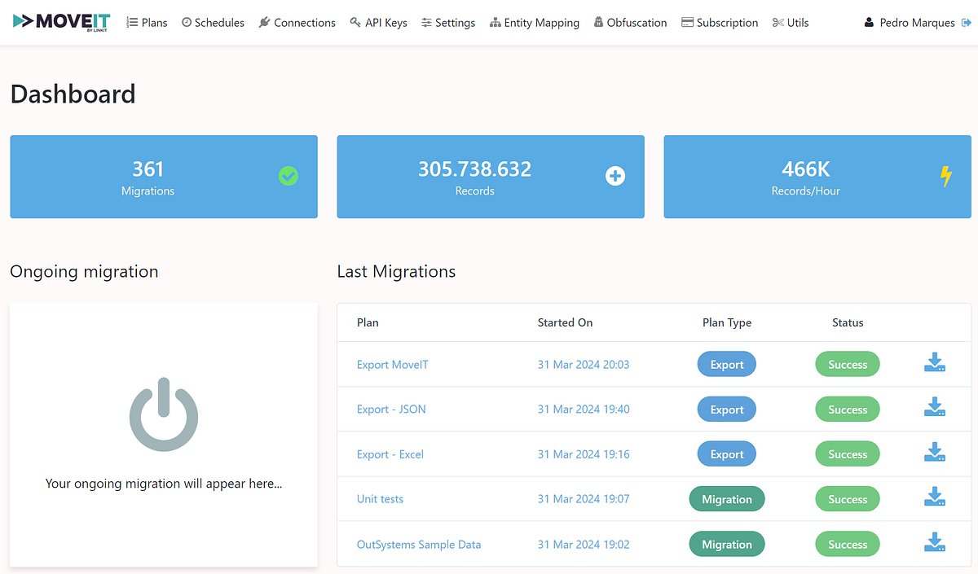This screenshot has width=978, height=574.
Task: Click the 31 Mar 2024 19:16 date
Action: point(584,454)
